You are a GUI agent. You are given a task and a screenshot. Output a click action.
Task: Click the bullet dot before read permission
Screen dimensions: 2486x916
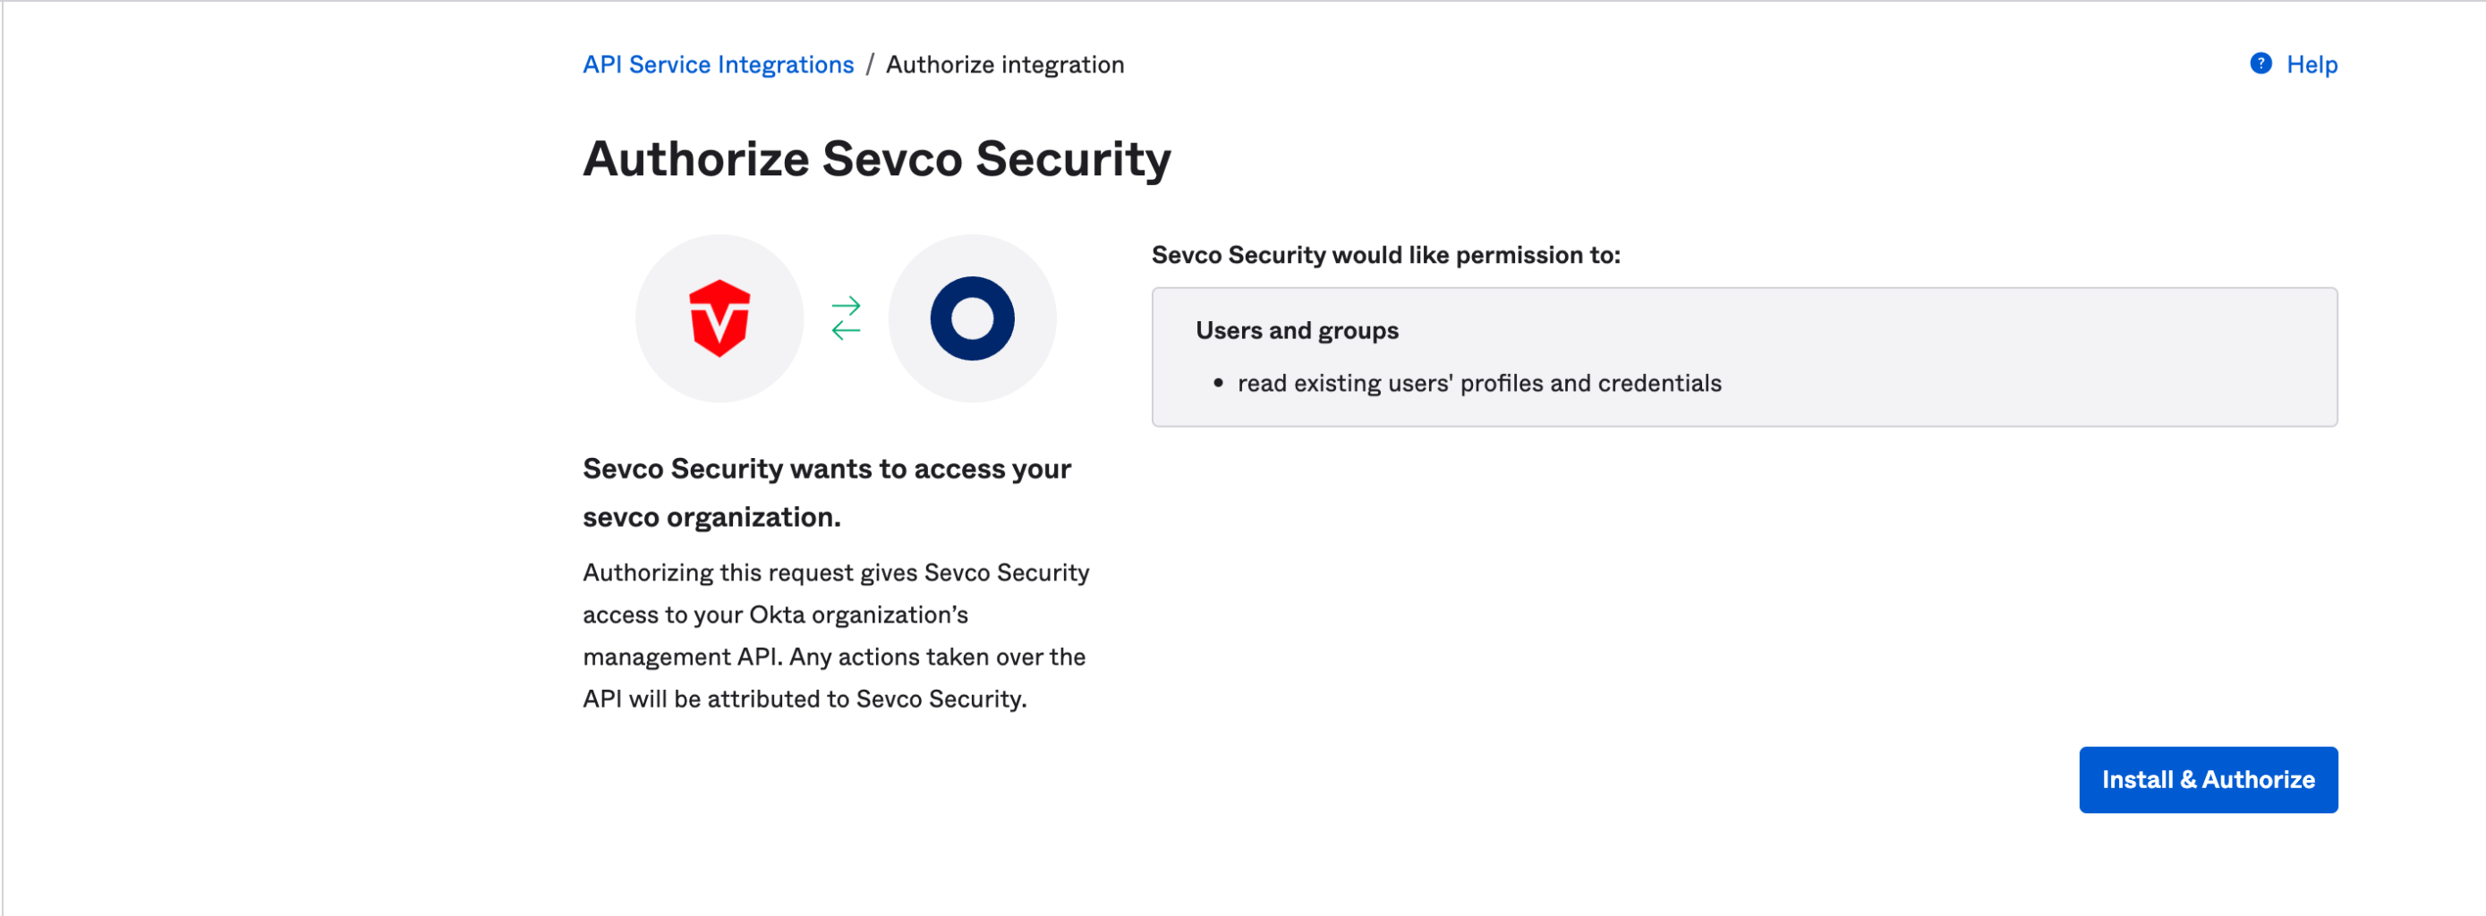(1218, 384)
